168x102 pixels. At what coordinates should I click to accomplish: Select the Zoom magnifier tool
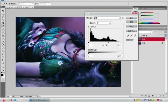pos(3,70)
